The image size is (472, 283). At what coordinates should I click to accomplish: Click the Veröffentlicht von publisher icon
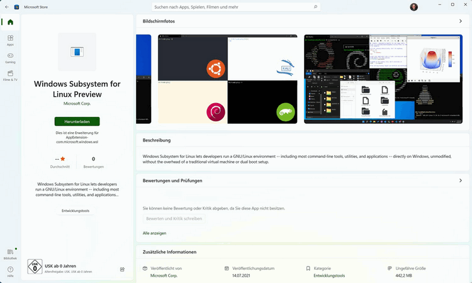coord(145,269)
